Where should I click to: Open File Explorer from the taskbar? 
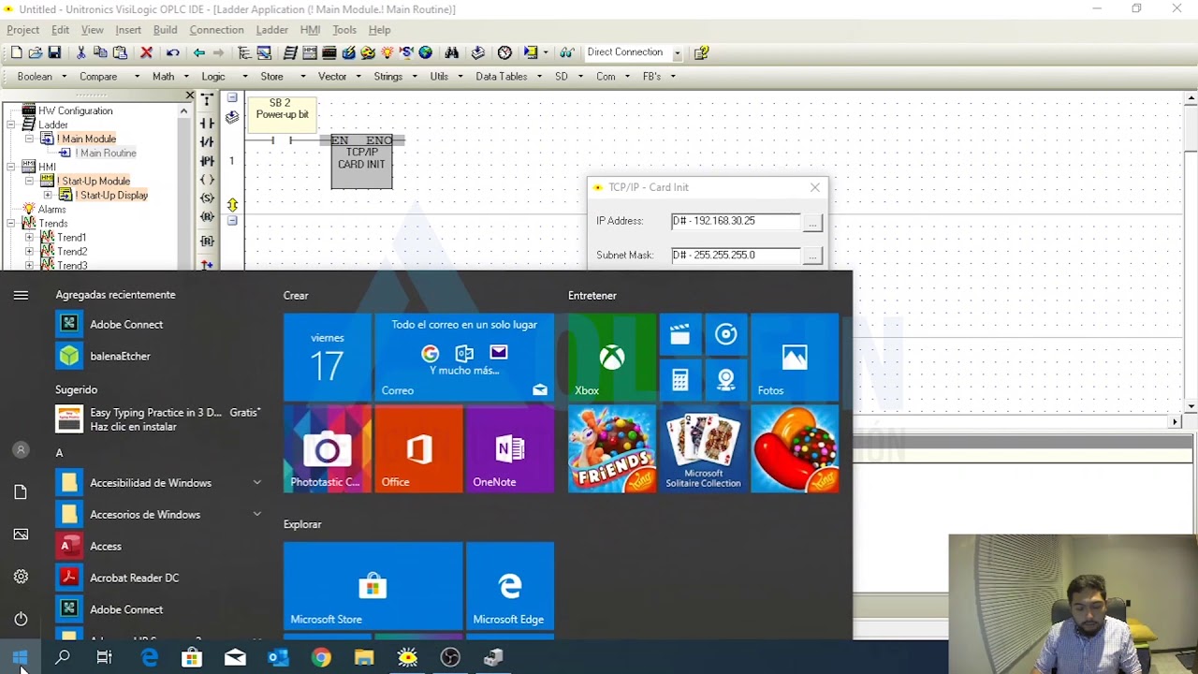[x=364, y=658]
